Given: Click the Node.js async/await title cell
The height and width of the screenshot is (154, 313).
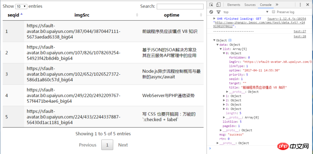Looking at the screenshot, I should 171,74.
